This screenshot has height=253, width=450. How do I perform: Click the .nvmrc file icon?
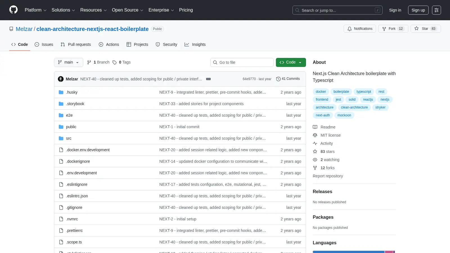click(61, 219)
